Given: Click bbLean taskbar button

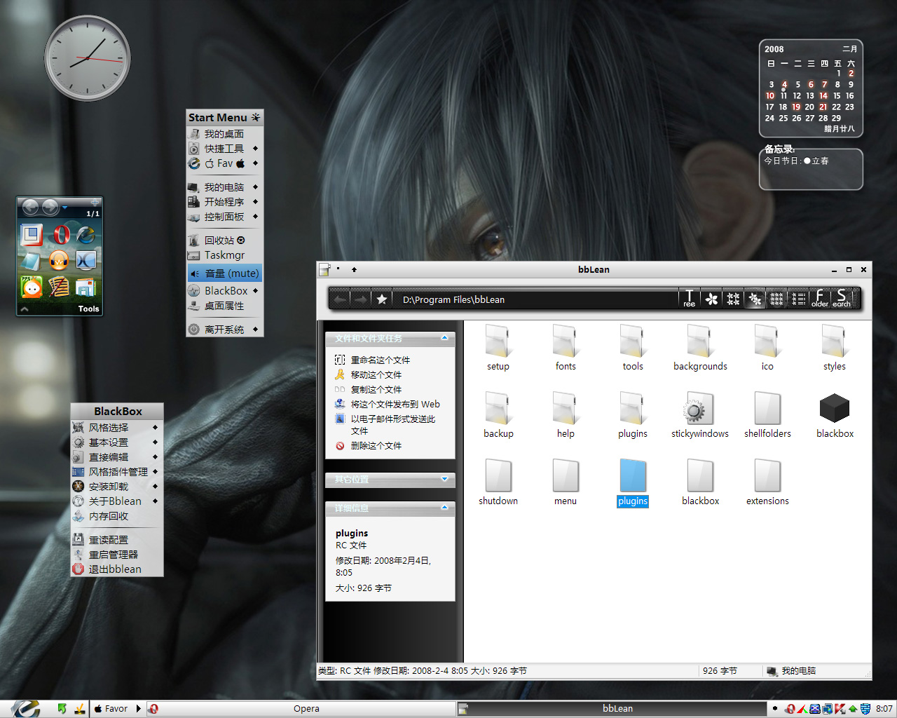Looking at the screenshot, I should [x=612, y=709].
